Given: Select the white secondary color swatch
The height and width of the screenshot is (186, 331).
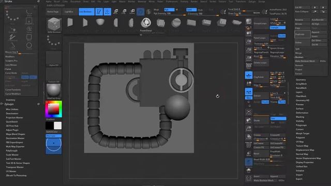Looking at the screenshot, I should pyautogui.click(x=57, y=126).
